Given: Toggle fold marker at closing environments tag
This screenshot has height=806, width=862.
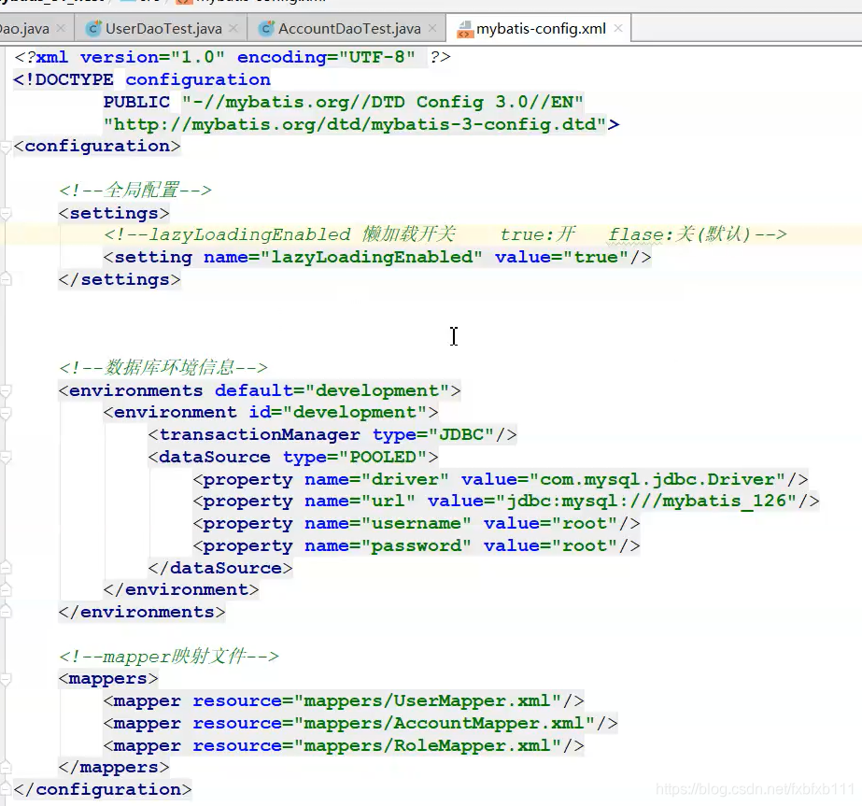Looking at the screenshot, I should tap(5, 613).
